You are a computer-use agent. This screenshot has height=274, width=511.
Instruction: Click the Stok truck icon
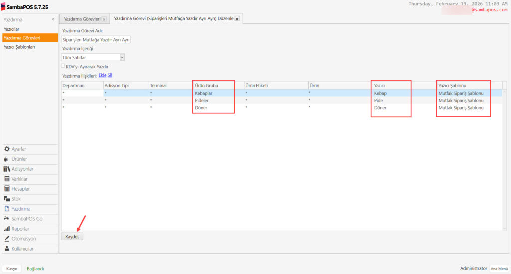pyautogui.click(x=7, y=199)
